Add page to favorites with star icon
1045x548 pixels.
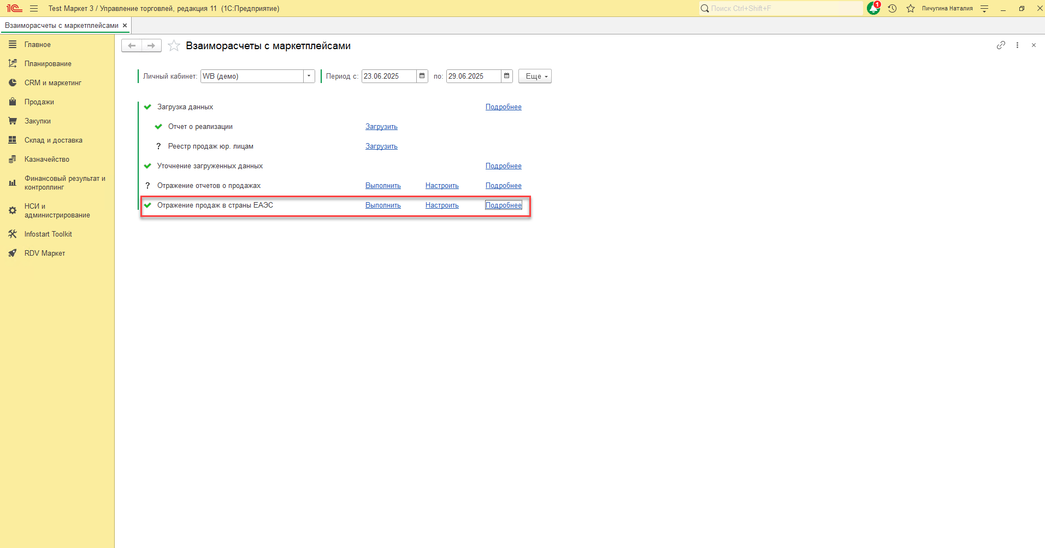pos(174,45)
